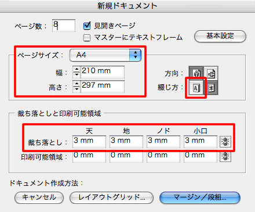Select landscape orientation icon
The image size is (255, 212).
[211, 73]
